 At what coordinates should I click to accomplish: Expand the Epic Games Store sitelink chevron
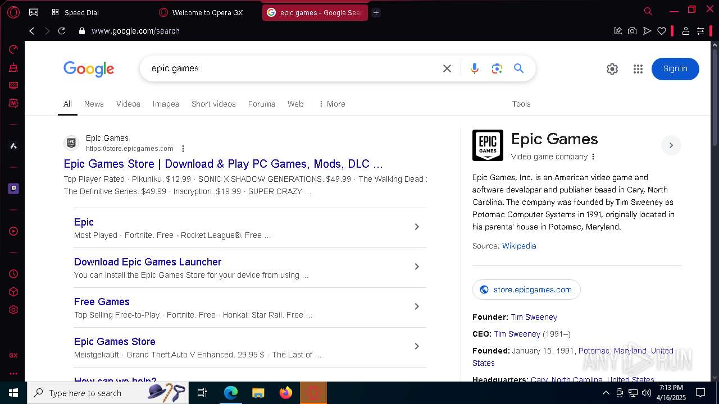pyautogui.click(x=417, y=346)
